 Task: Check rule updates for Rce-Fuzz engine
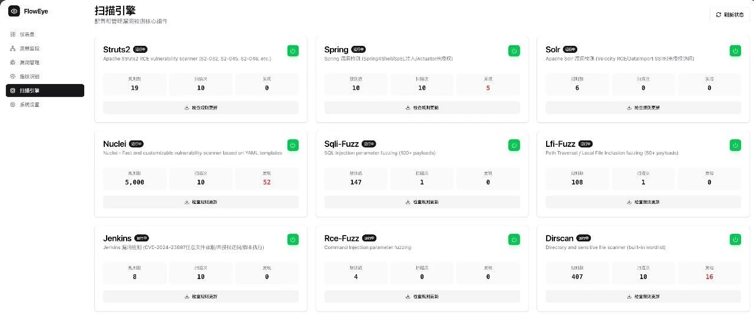click(422, 296)
